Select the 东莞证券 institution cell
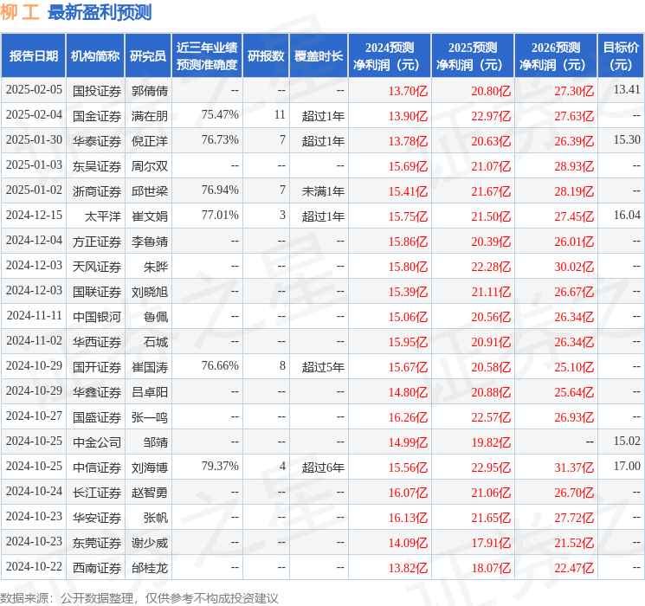 [97, 543]
